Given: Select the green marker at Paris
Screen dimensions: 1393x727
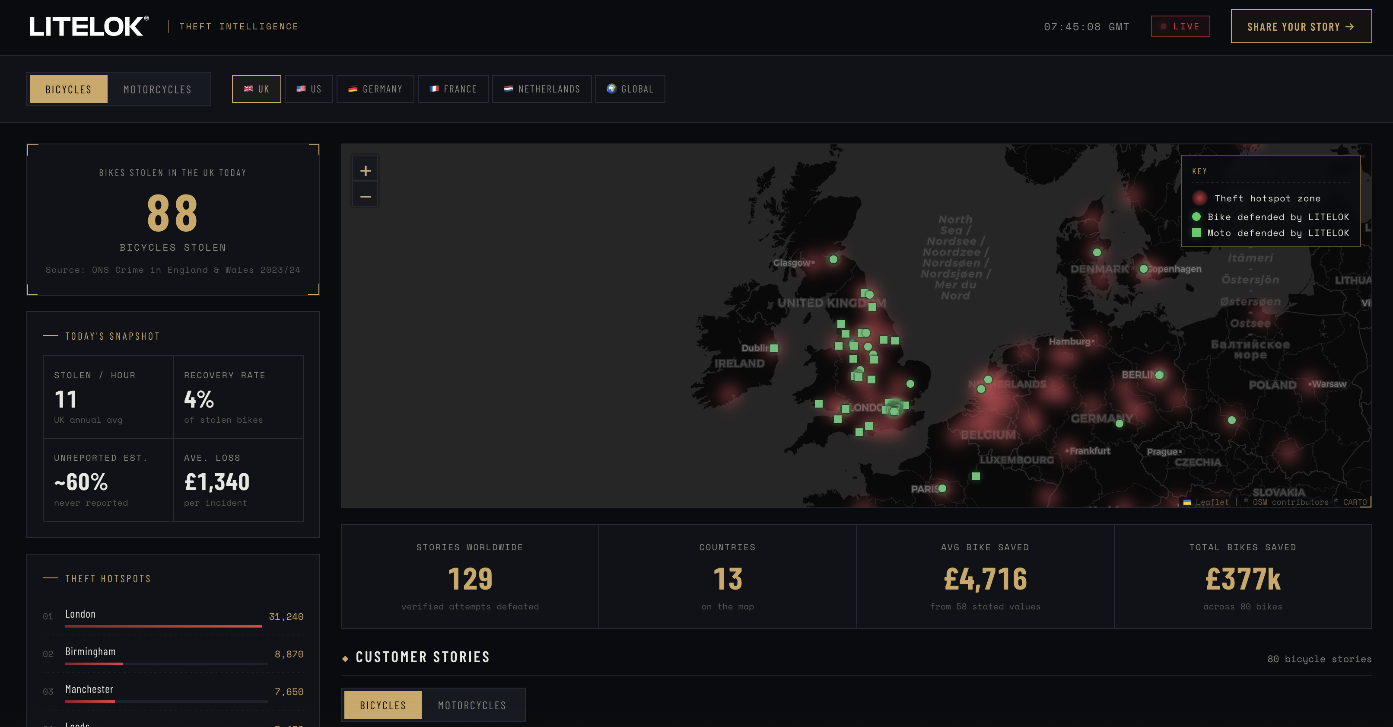Looking at the screenshot, I should click(x=942, y=488).
